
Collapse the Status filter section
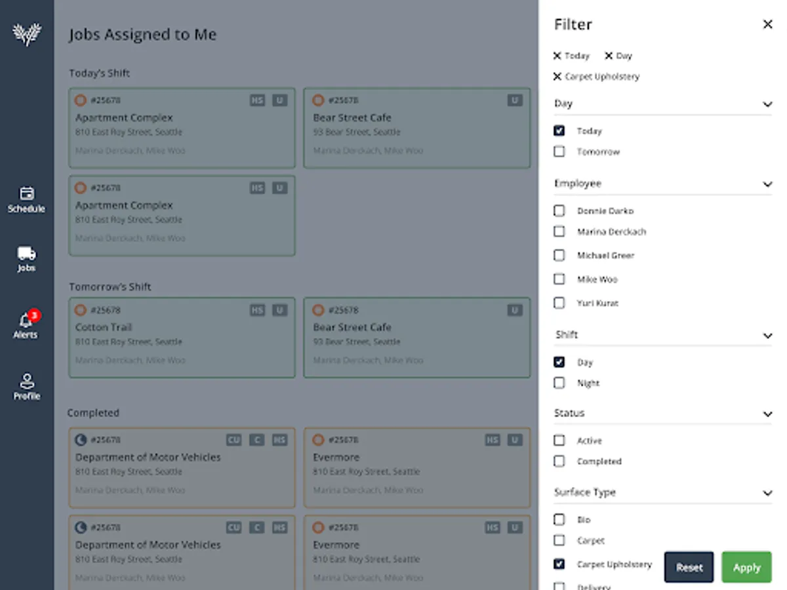[767, 414]
